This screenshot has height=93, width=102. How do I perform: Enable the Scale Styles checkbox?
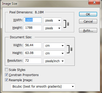[6, 70]
